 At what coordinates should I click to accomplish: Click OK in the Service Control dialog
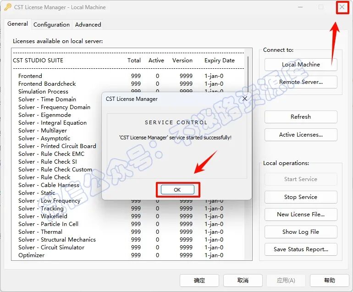177,190
